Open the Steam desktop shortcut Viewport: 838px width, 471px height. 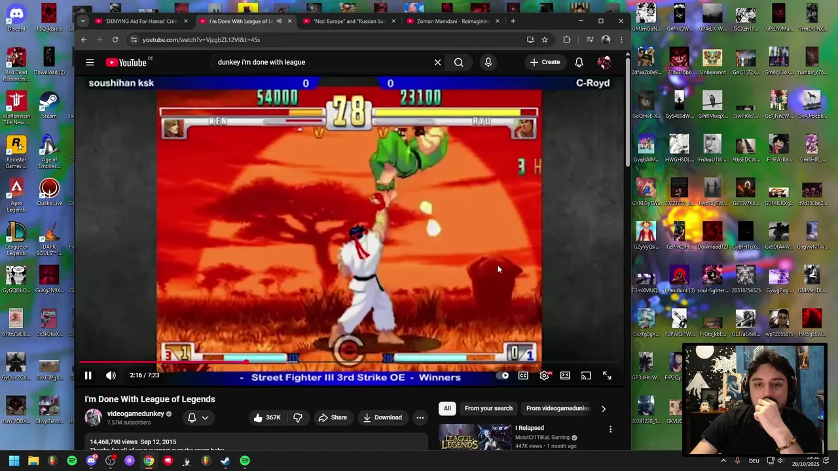[x=49, y=106]
